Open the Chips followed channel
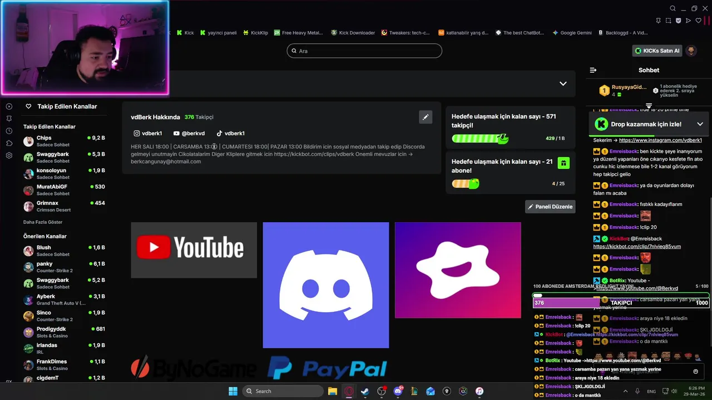712x400 pixels. (x=64, y=141)
